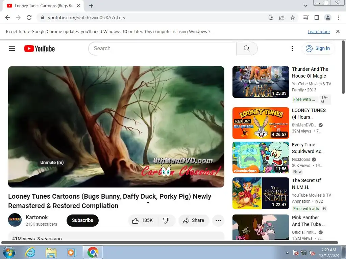Open Thunder And The House Of Magic title

click(x=310, y=73)
